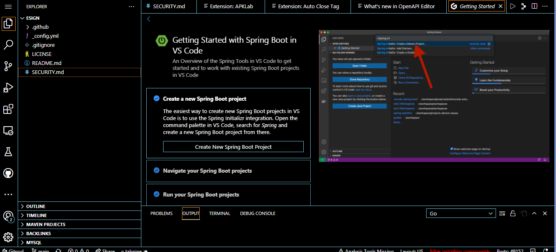Image resolution: width=556 pixels, height=252 pixels.
Task: Open the Extensions view
Action: [8, 109]
